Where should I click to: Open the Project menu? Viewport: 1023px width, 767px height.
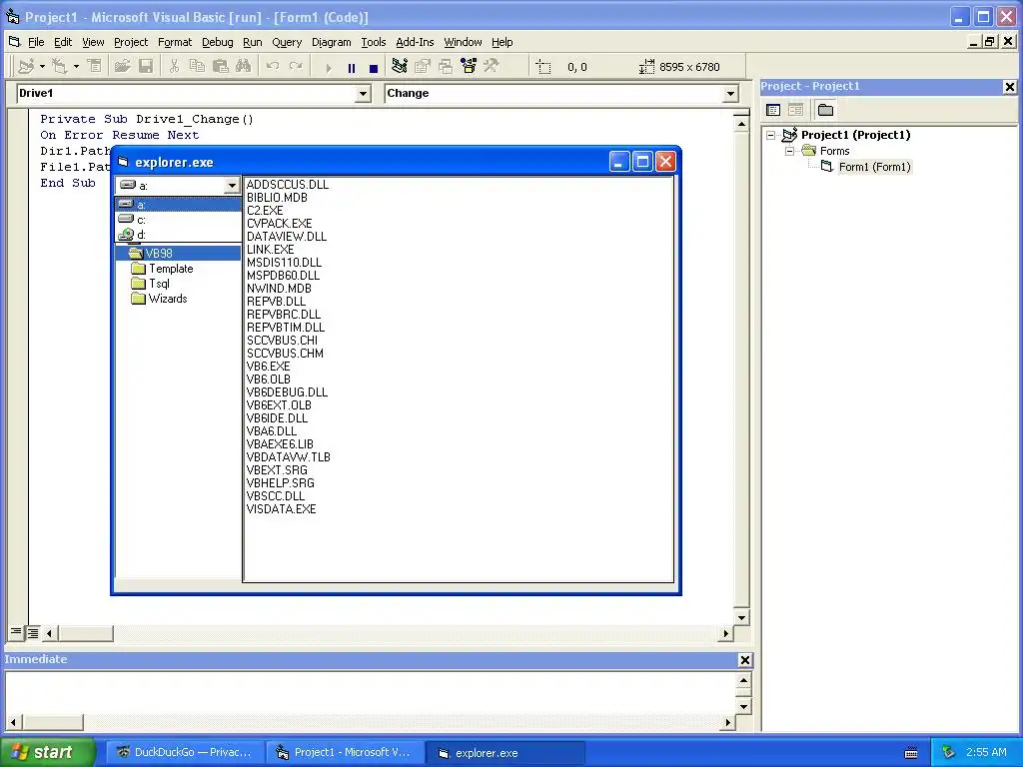point(131,42)
